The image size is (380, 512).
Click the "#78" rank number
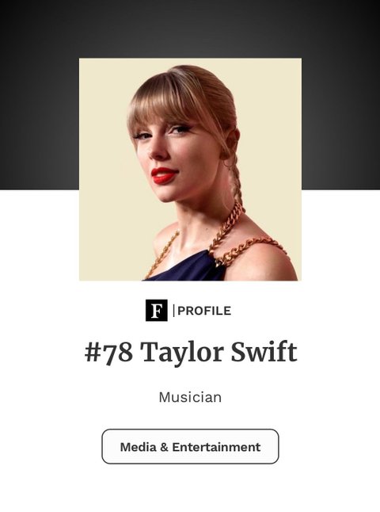click(108, 353)
